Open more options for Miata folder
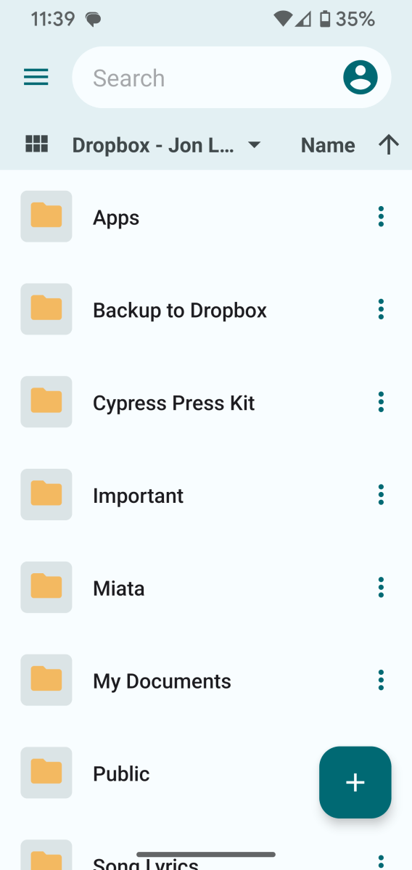This screenshot has width=412, height=870. pos(381,587)
